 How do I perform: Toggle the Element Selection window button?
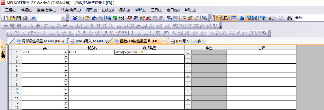click(x=226, y=18)
